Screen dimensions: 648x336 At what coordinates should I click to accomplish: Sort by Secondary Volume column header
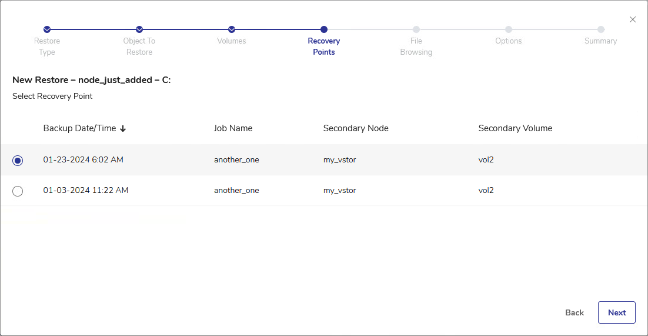[x=515, y=128]
